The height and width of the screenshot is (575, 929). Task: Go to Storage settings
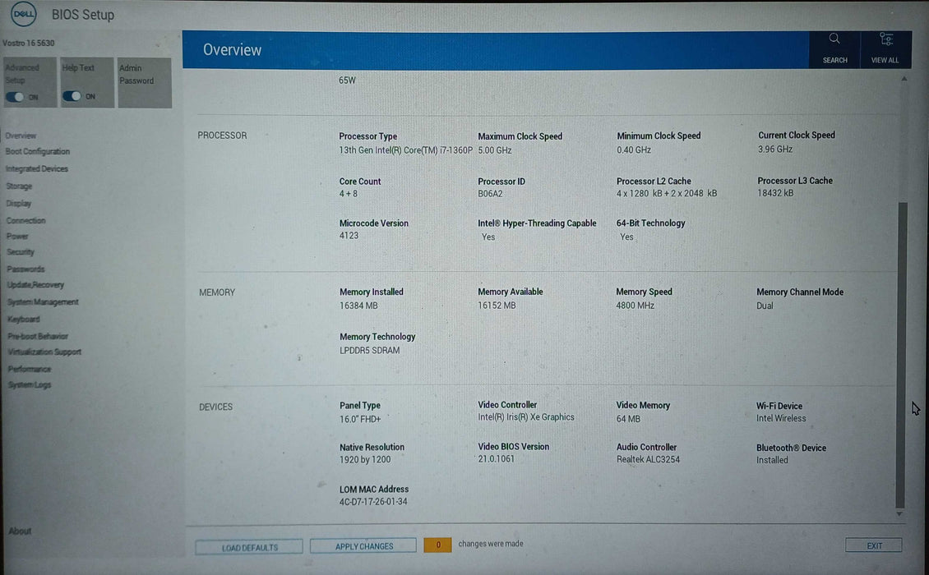(19, 186)
